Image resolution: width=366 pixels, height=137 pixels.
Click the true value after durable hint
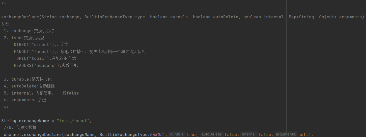[x=191, y=134]
